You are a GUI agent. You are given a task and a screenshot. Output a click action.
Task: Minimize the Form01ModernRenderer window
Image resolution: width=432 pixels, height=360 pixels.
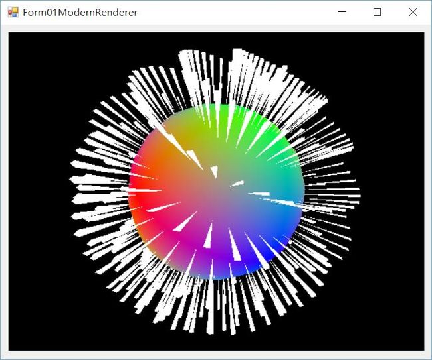[x=342, y=12]
